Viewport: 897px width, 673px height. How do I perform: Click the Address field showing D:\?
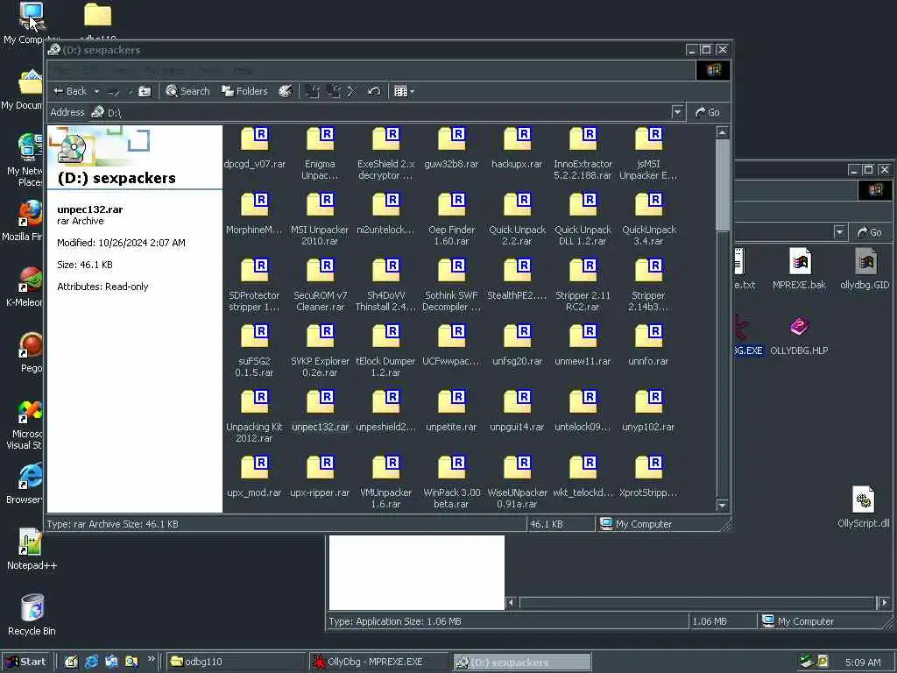(x=380, y=112)
